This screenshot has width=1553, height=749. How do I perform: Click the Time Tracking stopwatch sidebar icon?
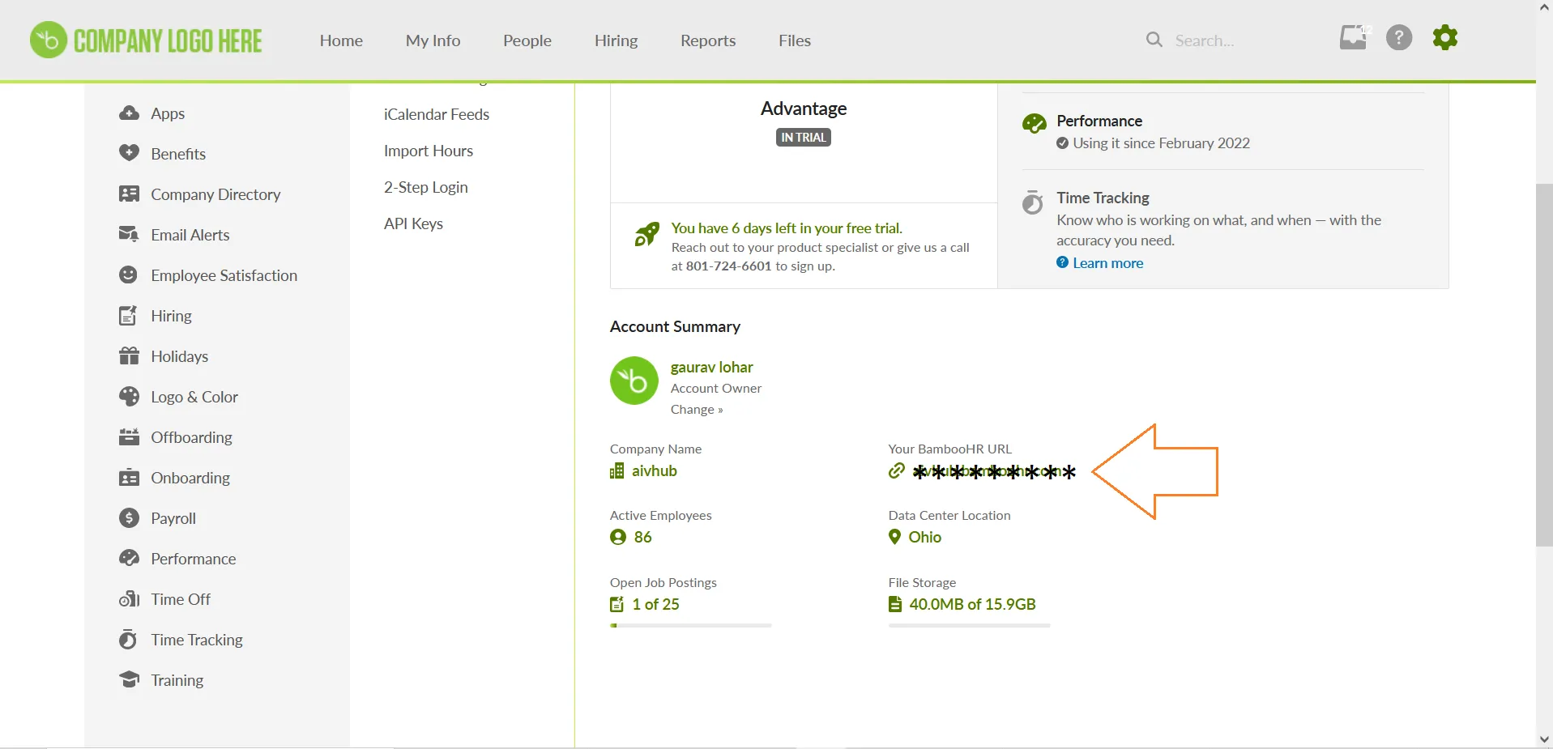click(129, 640)
